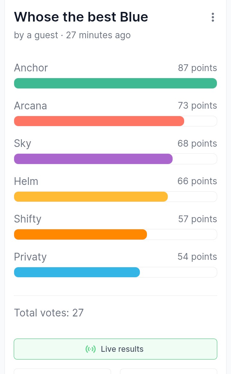Click the 87 points score text
Screen dimensions: 231x374
197,68
